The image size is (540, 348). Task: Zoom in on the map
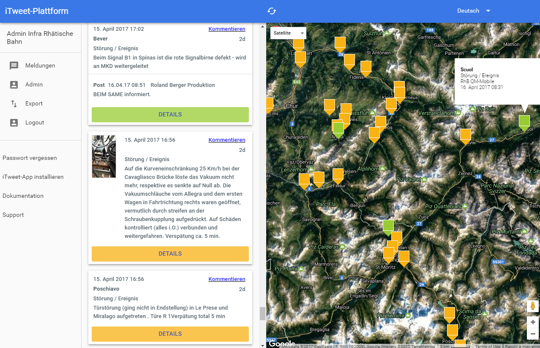tap(533, 322)
